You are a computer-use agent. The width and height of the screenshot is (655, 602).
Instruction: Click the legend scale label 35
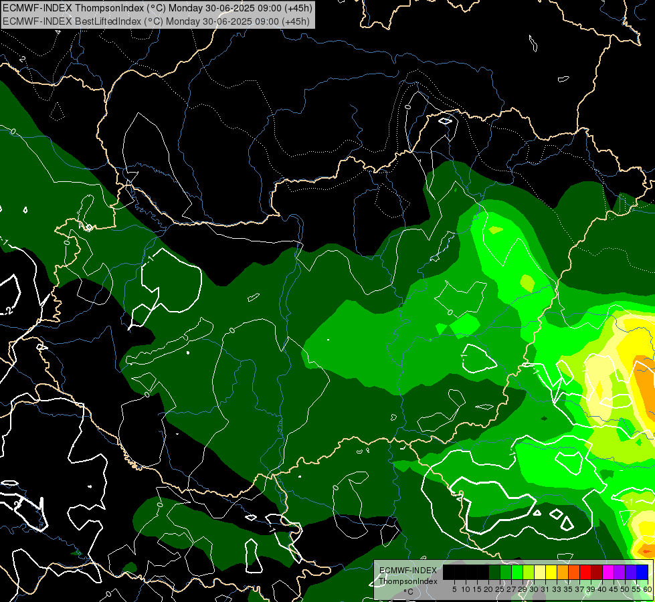(x=568, y=589)
